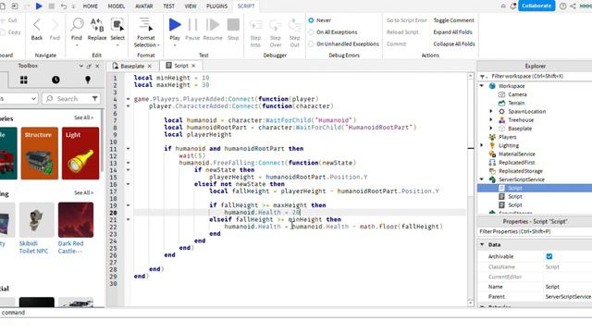The height and width of the screenshot is (333, 592).
Task: Open the MODEL ribbon tab
Action: point(117,6)
